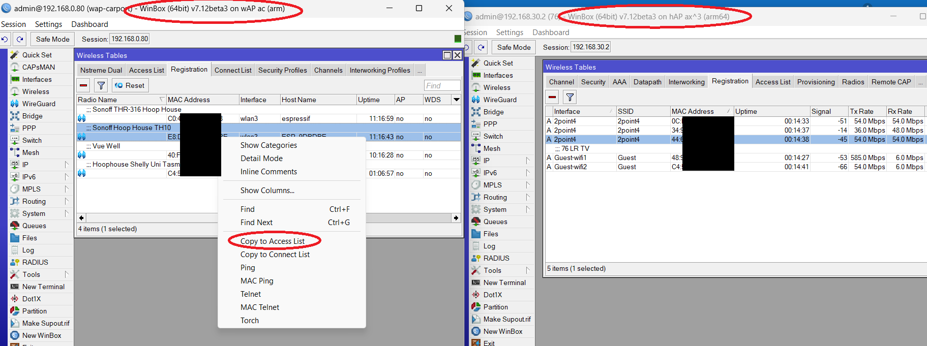927x346 pixels.
Task: Click the red remove button in left Wireless Tables
Action: [x=83, y=85]
